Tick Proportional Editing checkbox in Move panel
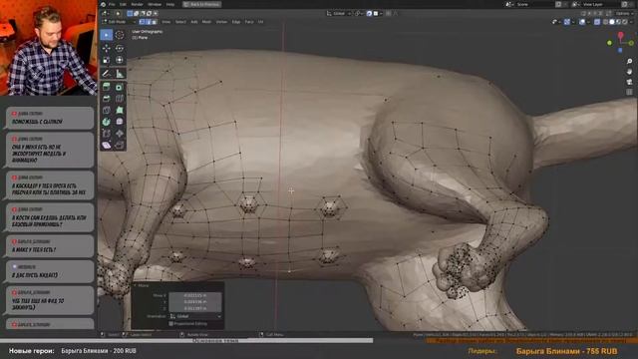The height and width of the screenshot is (359, 638). point(170,324)
